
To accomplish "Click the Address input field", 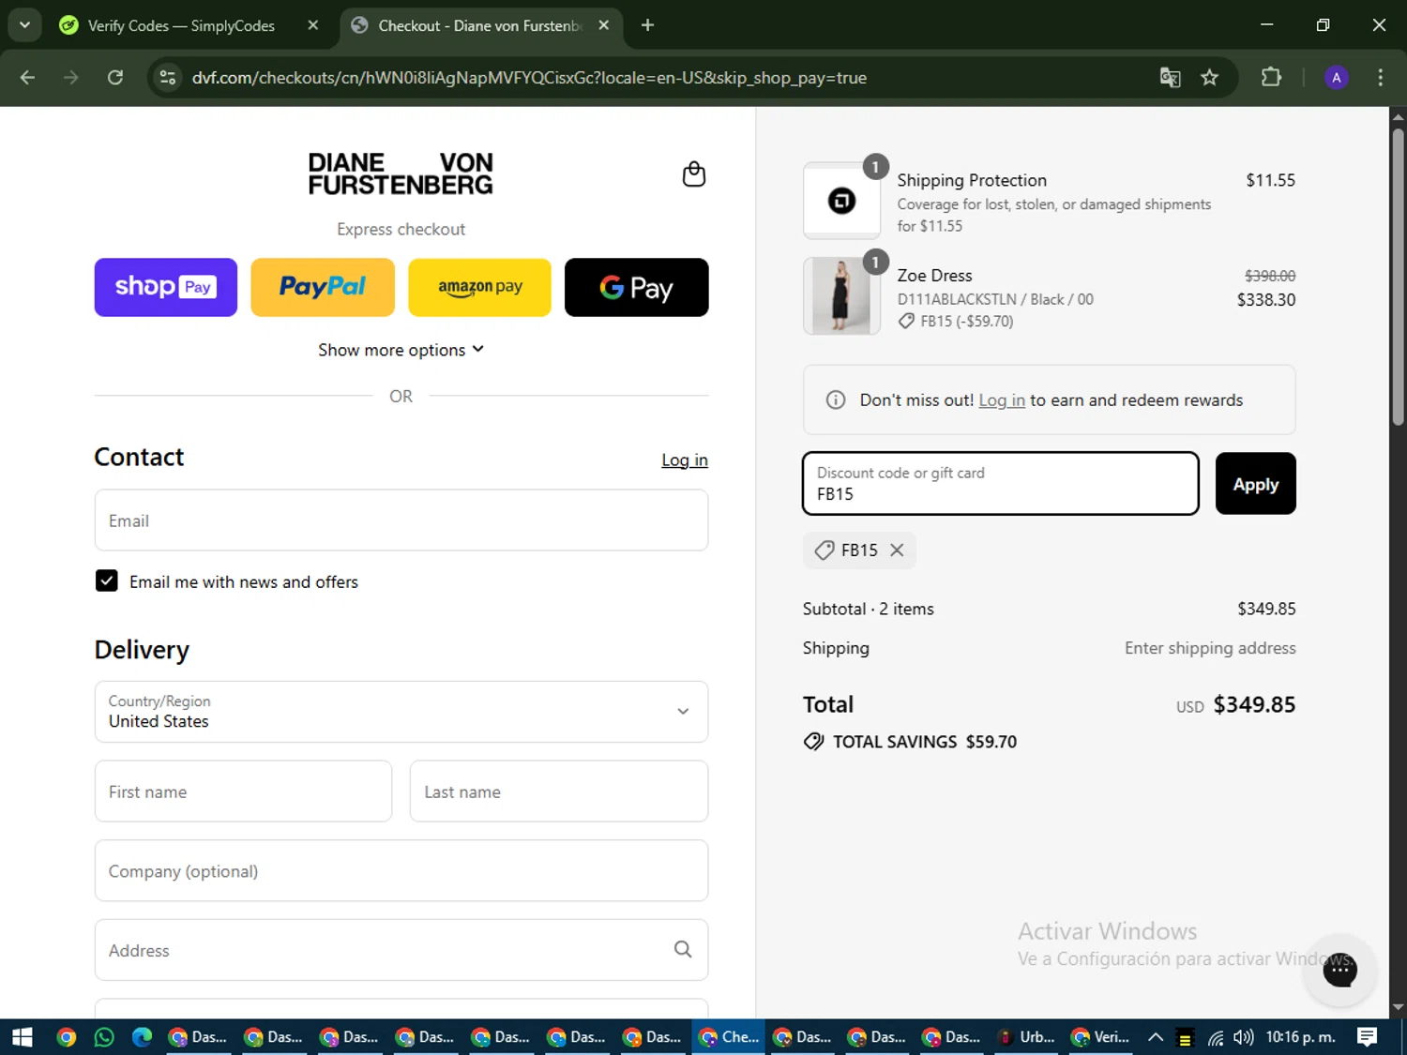I will tap(401, 950).
